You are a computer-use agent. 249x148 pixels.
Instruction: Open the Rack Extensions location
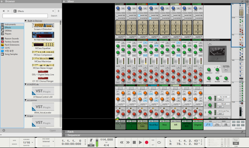point(12,45)
